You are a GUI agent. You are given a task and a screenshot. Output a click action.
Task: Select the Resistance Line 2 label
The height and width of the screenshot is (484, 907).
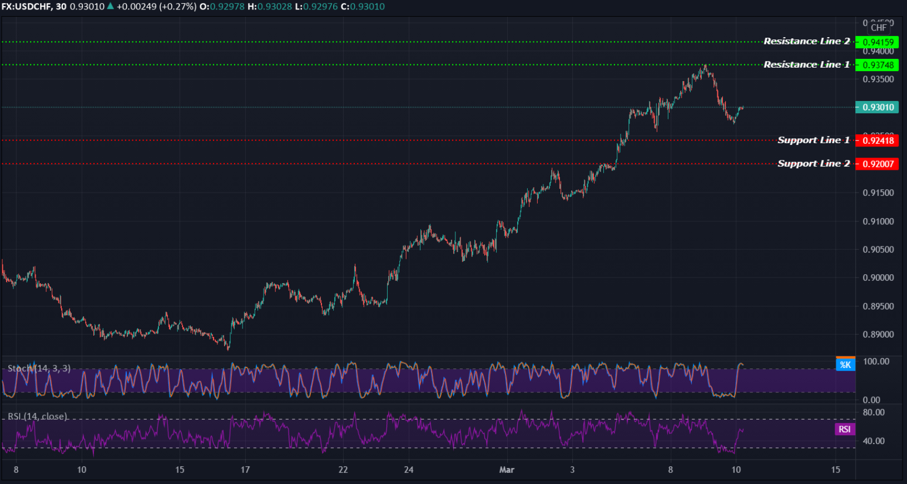(807, 41)
